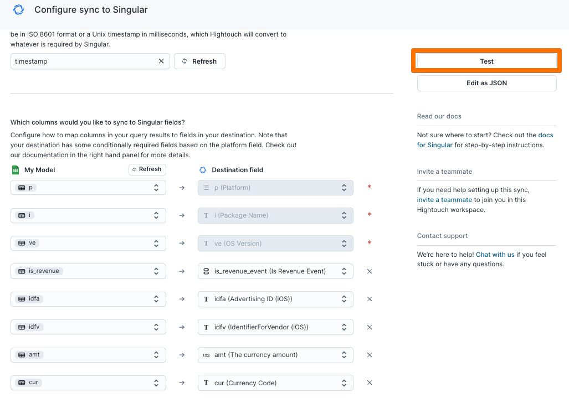
Task: Click the invite a teammate link
Action: click(x=444, y=200)
